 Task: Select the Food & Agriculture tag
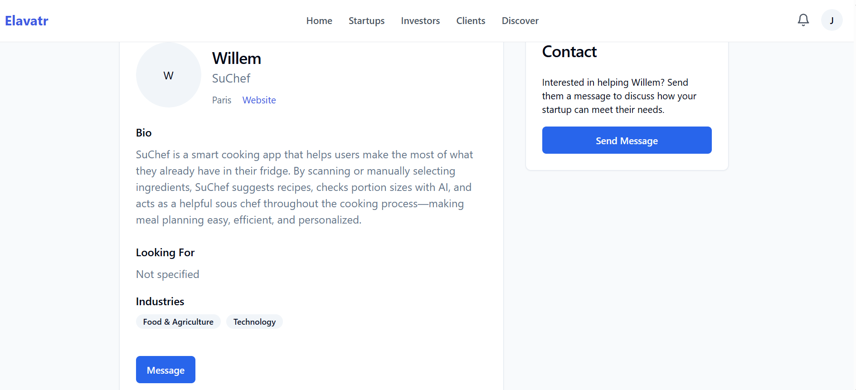click(x=178, y=322)
